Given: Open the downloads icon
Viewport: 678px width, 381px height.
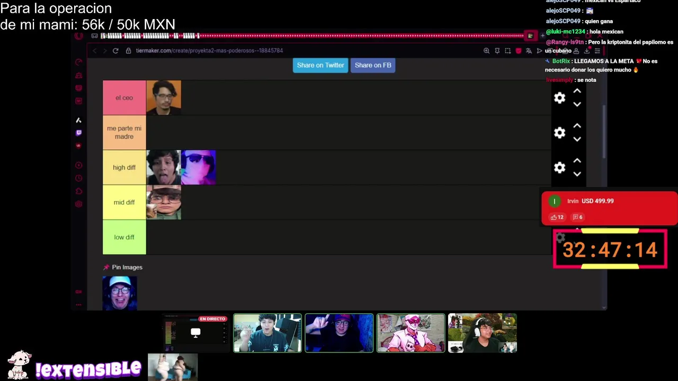Looking at the screenshot, I should pyautogui.click(x=587, y=51).
